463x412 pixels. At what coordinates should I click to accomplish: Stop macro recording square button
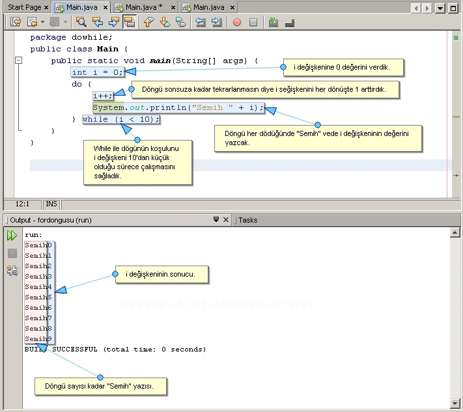[x=253, y=22]
